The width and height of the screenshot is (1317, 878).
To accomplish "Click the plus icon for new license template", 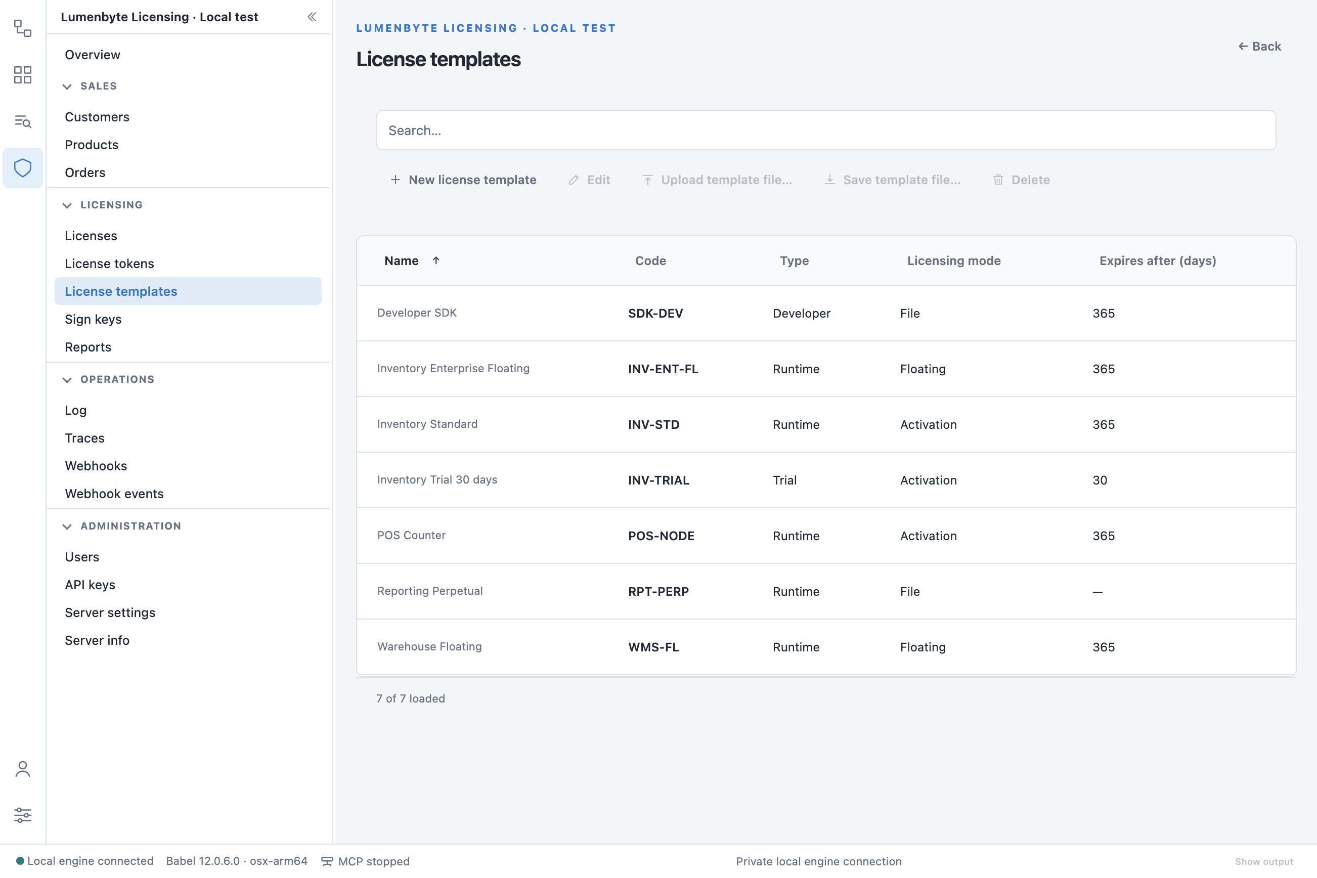I will click(x=396, y=180).
